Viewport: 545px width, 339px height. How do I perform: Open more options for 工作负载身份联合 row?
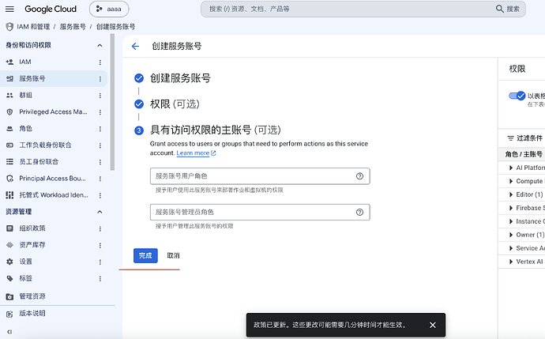100,145
